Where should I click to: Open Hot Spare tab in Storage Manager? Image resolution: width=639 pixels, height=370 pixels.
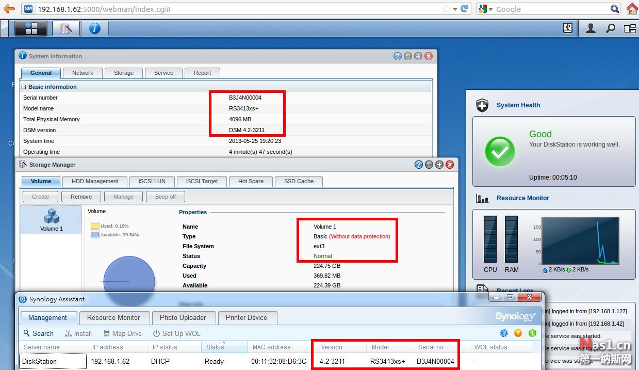pyautogui.click(x=251, y=181)
